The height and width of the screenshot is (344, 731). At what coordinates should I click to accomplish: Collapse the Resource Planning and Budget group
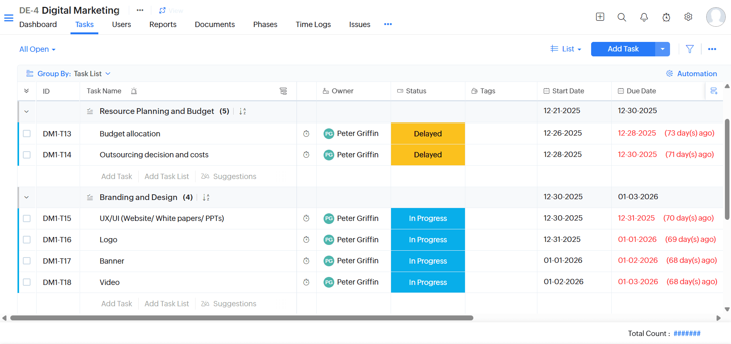coord(26,111)
